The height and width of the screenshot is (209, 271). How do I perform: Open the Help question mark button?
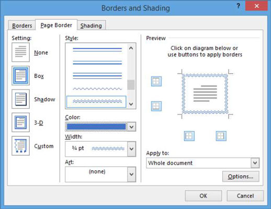click(x=238, y=6)
